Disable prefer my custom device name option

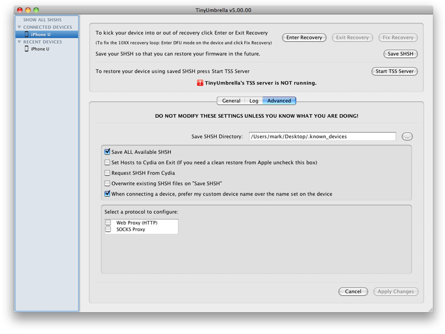tap(107, 194)
